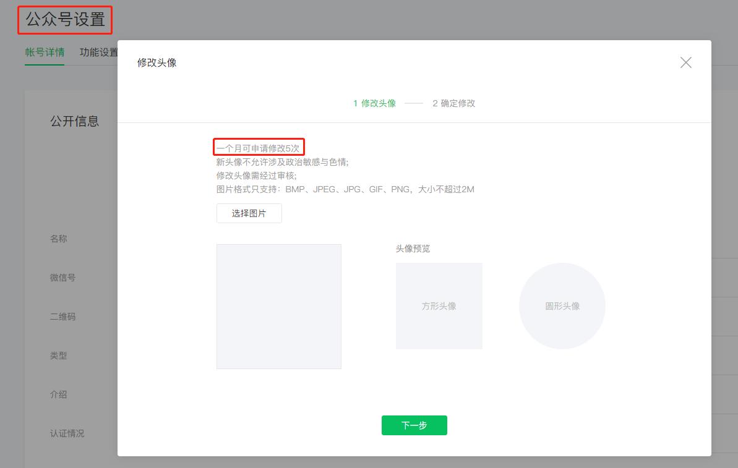Click the 公众号设置 page title
This screenshot has width=738, height=468.
(x=64, y=19)
